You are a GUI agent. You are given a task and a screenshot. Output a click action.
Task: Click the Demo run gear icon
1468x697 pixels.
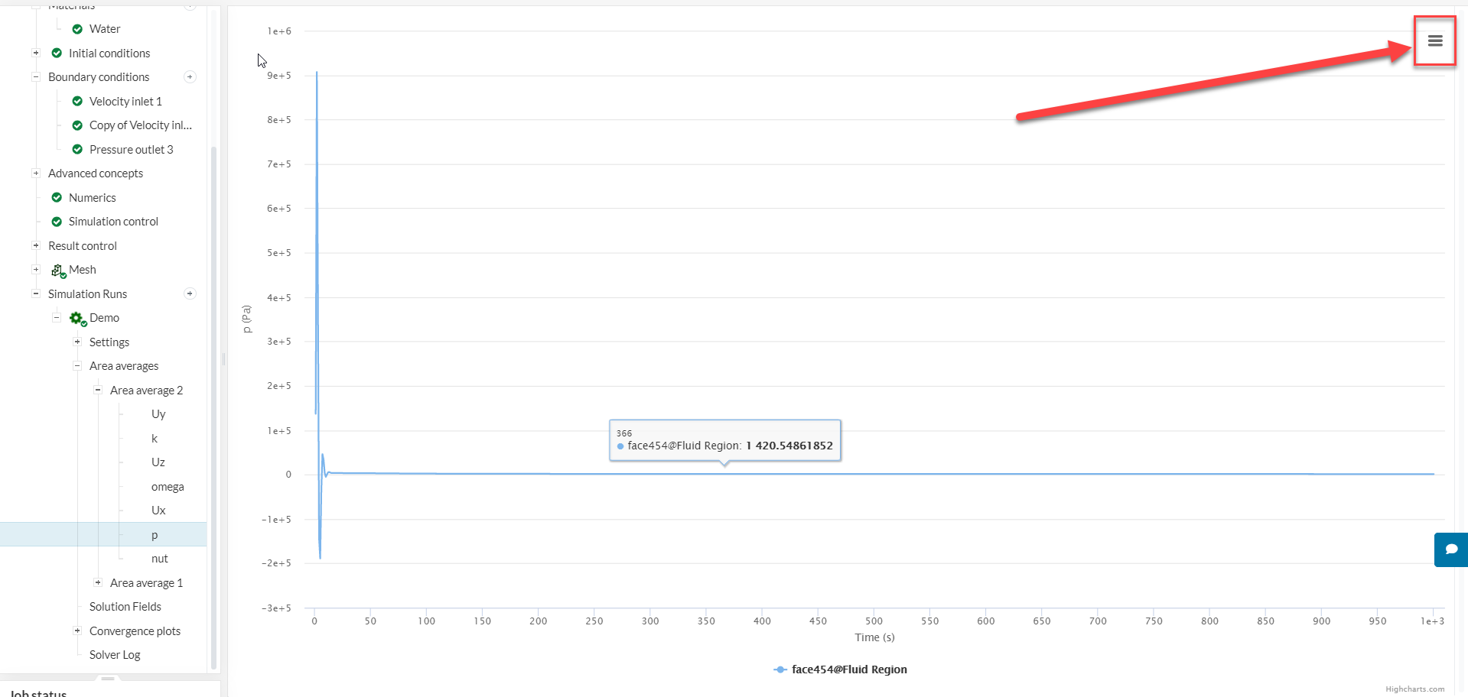click(x=76, y=319)
